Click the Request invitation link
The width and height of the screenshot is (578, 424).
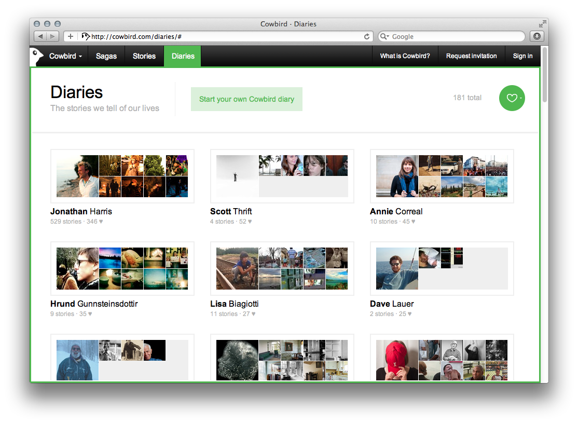pos(471,56)
